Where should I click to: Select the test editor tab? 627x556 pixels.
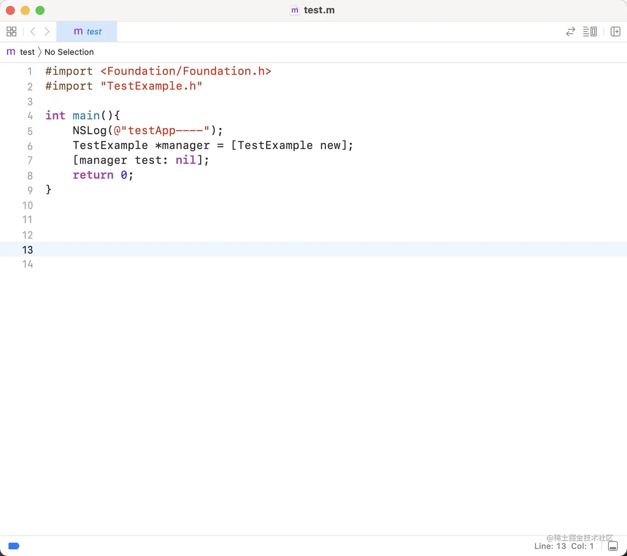87,32
